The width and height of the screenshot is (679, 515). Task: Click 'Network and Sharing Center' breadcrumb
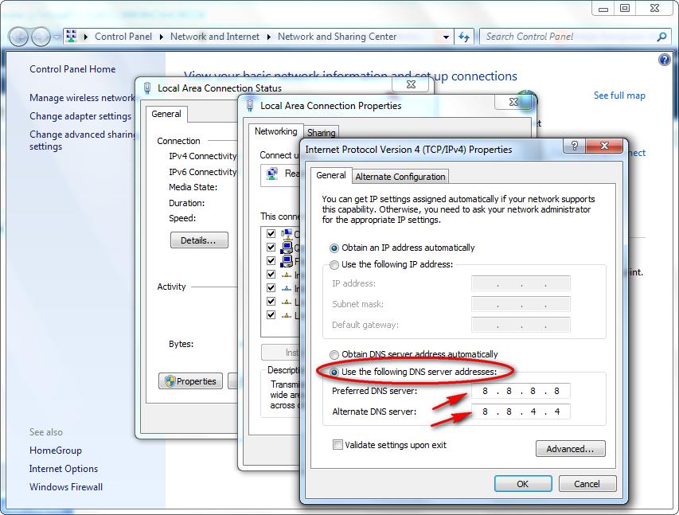(337, 37)
